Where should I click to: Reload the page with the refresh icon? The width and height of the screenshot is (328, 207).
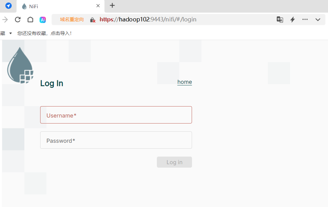(18, 20)
